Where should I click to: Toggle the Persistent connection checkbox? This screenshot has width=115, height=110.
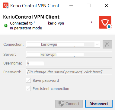coord(28,88)
